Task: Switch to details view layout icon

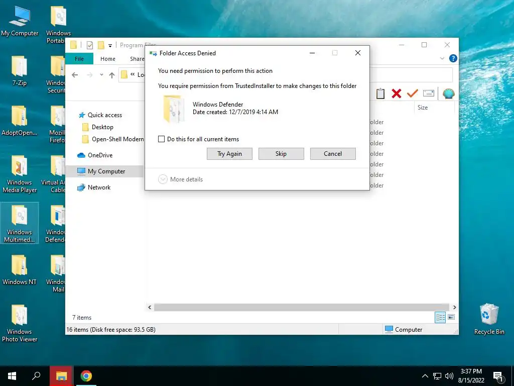Action: [440, 317]
